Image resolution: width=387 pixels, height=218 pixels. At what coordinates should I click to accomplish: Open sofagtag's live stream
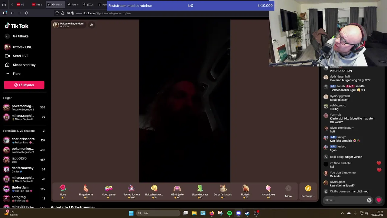tap(24, 198)
